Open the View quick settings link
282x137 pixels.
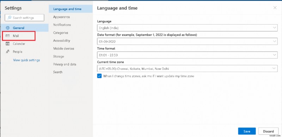[x=26, y=60]
